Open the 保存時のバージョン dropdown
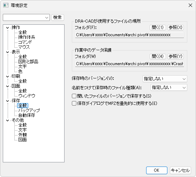The image size is (196, 177). (165, 79)
